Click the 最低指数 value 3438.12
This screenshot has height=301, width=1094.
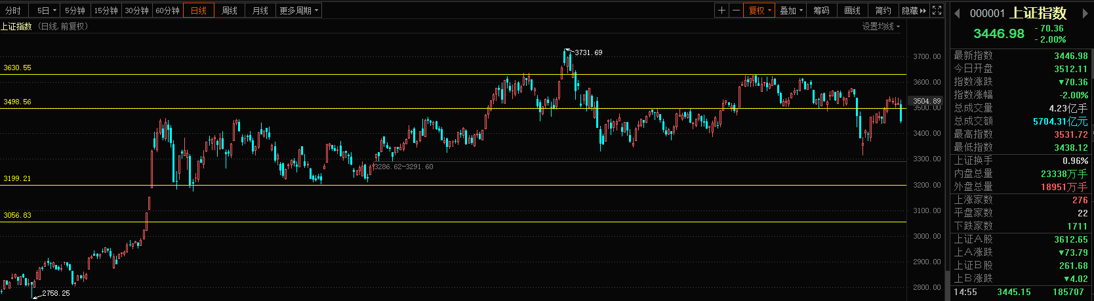pyautogui.click(x=1070, y=148)
